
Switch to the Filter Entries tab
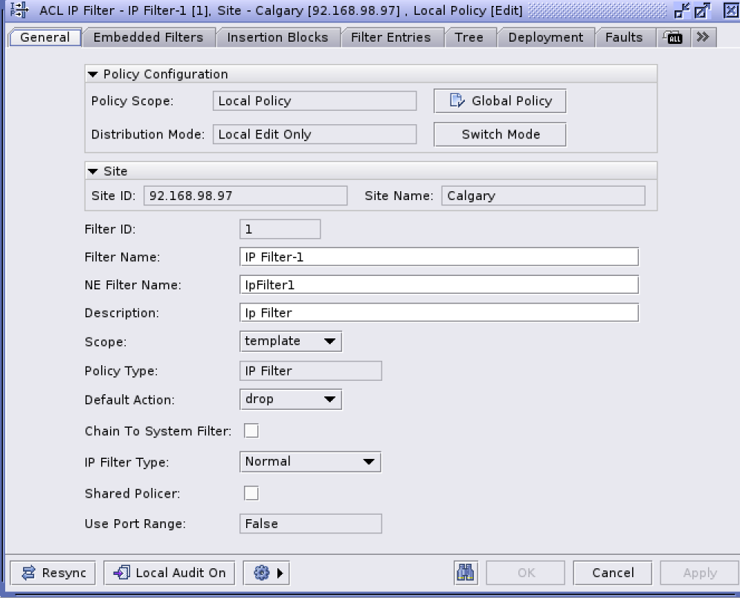coord(390,37)
